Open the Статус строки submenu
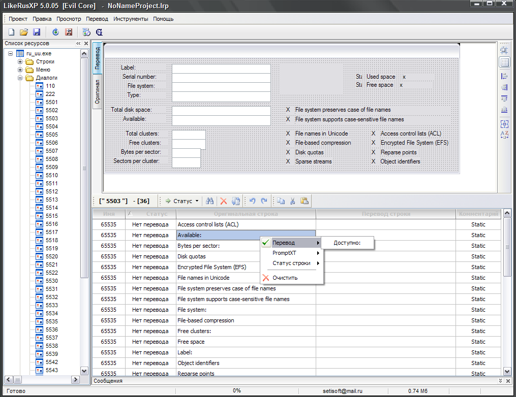Image resolution: width=516 pixels, height=397 pixels. click(291, 263)
